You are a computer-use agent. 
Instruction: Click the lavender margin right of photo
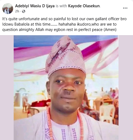[x=126, y=88]
